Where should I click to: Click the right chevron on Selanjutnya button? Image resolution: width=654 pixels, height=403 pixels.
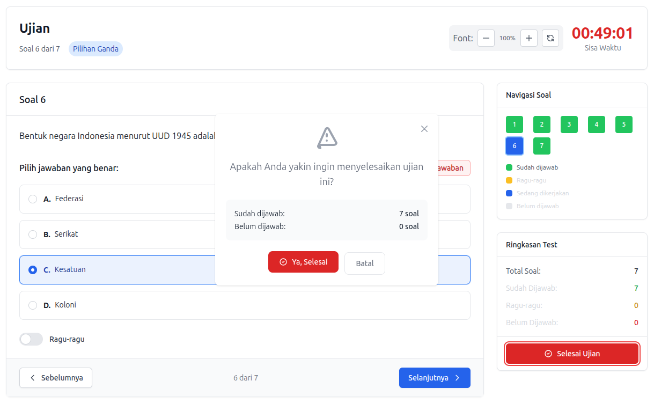click(459, 378)
